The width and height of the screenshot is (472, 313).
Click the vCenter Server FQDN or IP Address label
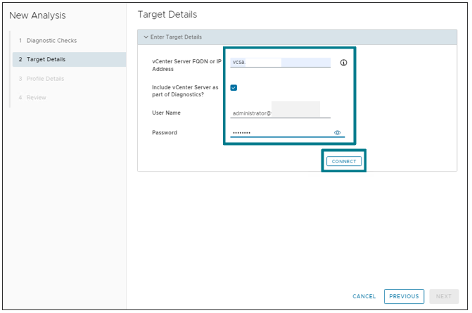(x=184, y=66)
